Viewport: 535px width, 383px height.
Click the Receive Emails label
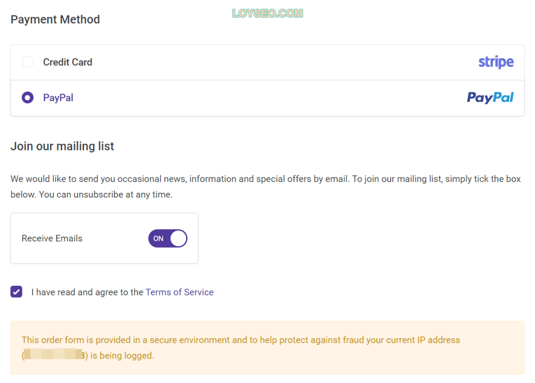[x=52, y=238]
